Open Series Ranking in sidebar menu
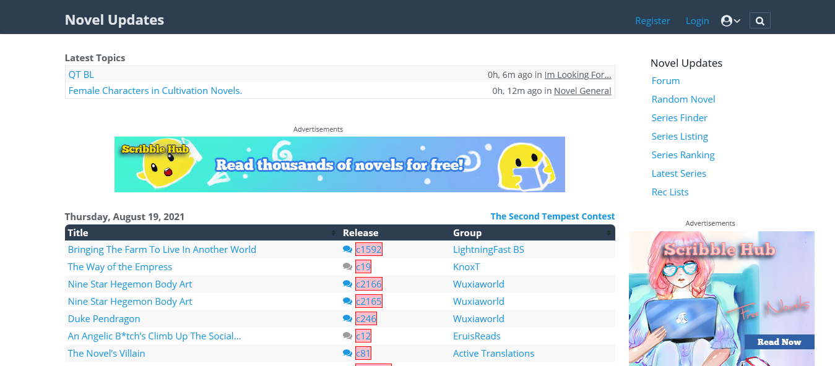This screenshot has width=835, height=366. 683,155
